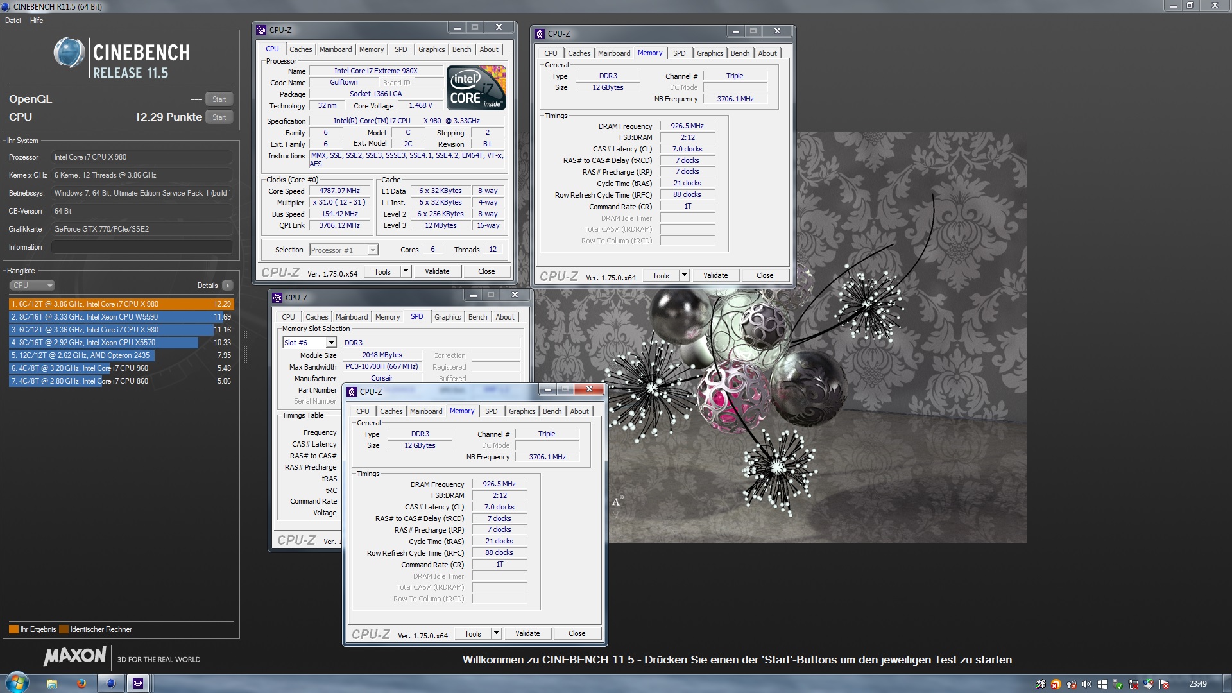Select ranking row 'Intel Core i7 CPU 960'
This screenshot has height=693, width=1232.
click(121, 368)
